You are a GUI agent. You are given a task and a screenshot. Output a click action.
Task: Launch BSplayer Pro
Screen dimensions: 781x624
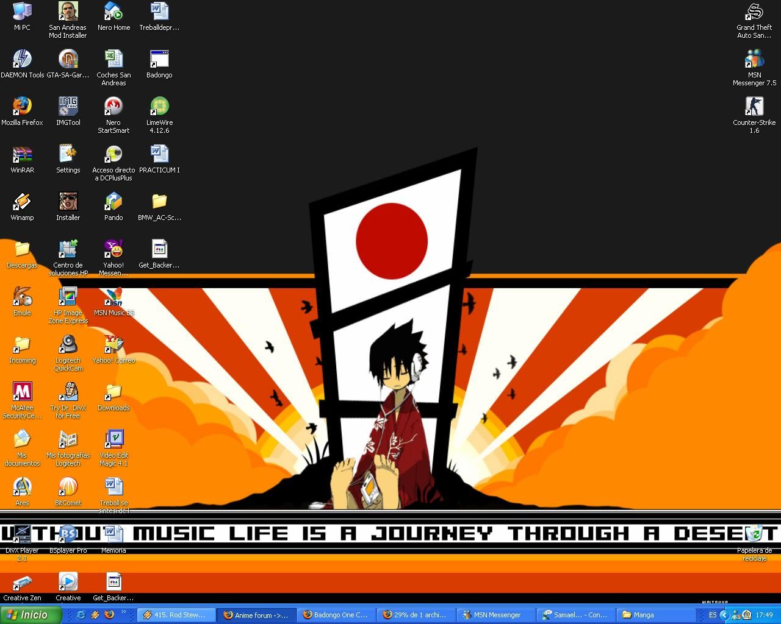tap(68, 539)
